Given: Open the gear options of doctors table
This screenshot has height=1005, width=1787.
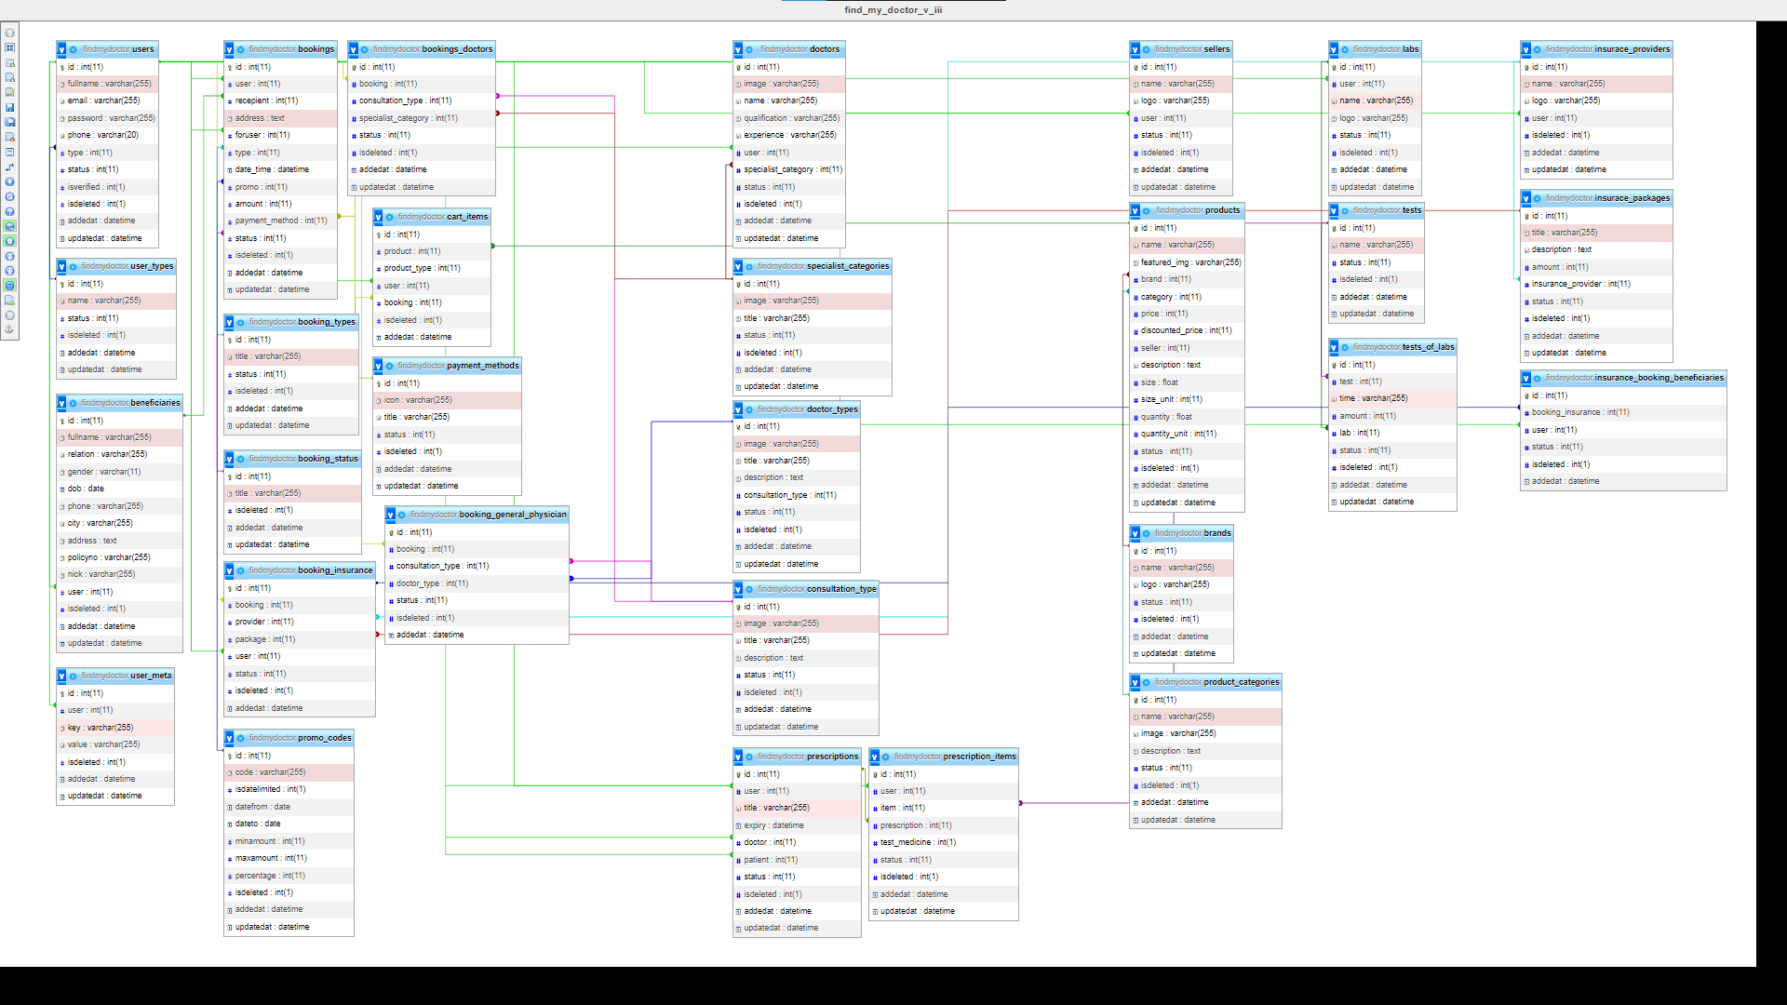Looking at the screenshot, I should tap(749, 49).
